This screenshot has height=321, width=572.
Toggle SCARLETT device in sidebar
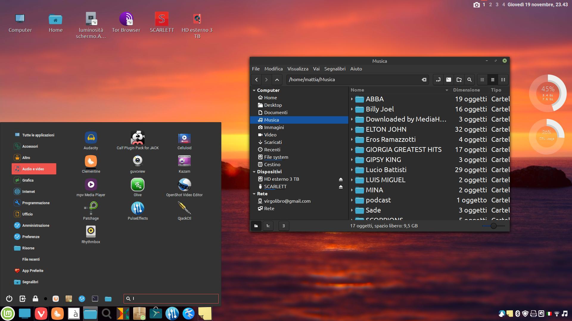(x=341, y=186)
